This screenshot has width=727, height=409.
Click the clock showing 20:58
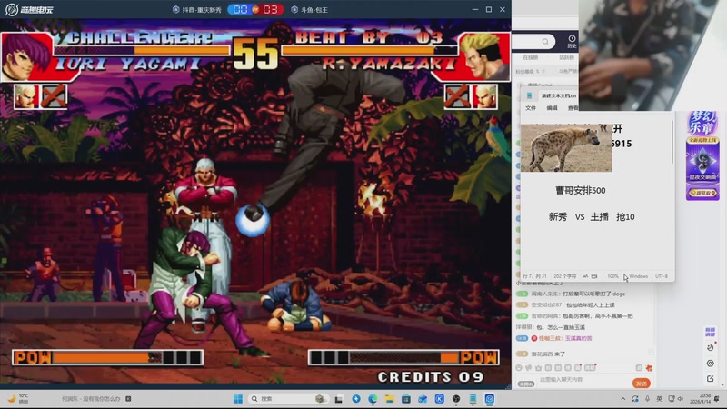point(705,395)
